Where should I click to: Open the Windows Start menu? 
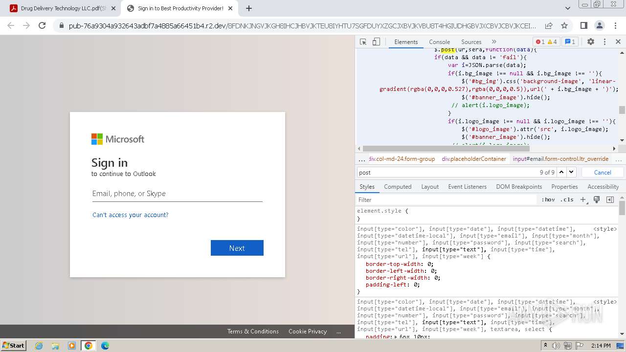(x=13, y=345)
